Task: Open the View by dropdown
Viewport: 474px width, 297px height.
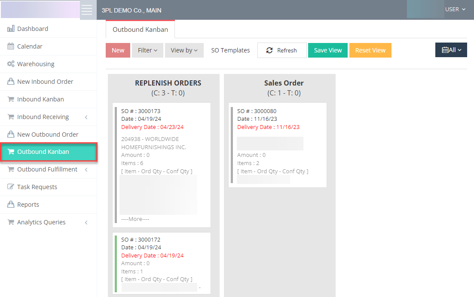Action: coord(184,50)
